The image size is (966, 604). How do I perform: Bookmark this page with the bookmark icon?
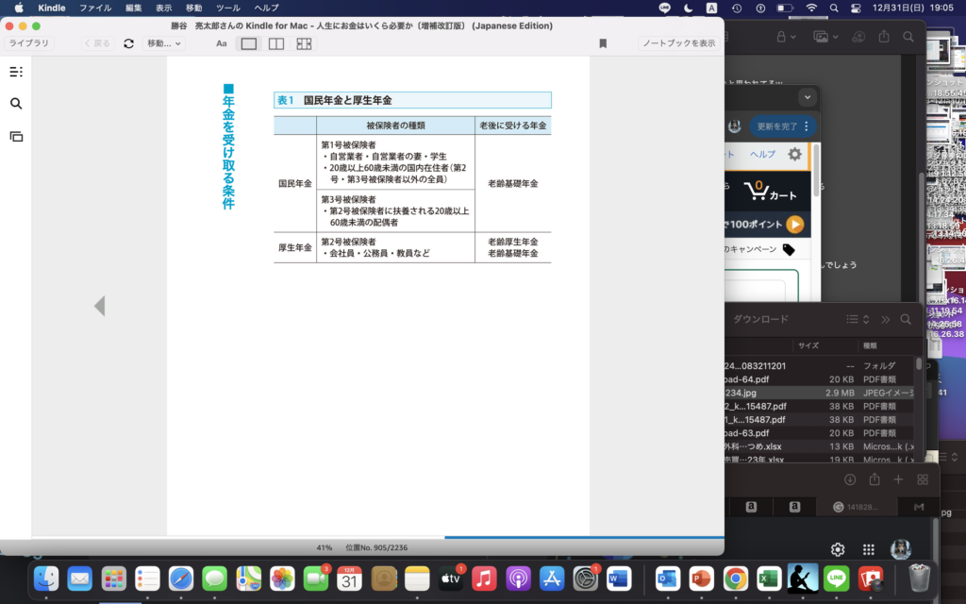(x=603, y=43)
